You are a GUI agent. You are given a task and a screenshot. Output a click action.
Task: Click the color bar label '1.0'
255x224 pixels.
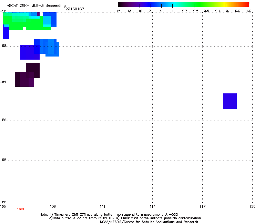pos(249,11)
